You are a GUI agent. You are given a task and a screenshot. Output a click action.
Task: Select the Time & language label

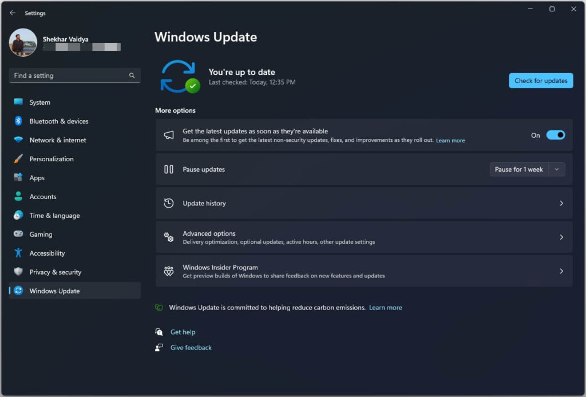pyautogui.click(x=54, y=216)
